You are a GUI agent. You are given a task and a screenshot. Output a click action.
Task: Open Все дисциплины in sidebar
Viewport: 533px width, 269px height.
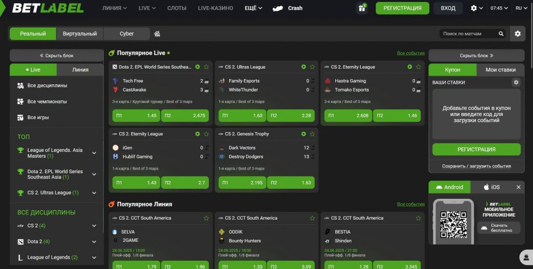pyautogui.click(x=56, y=85)
